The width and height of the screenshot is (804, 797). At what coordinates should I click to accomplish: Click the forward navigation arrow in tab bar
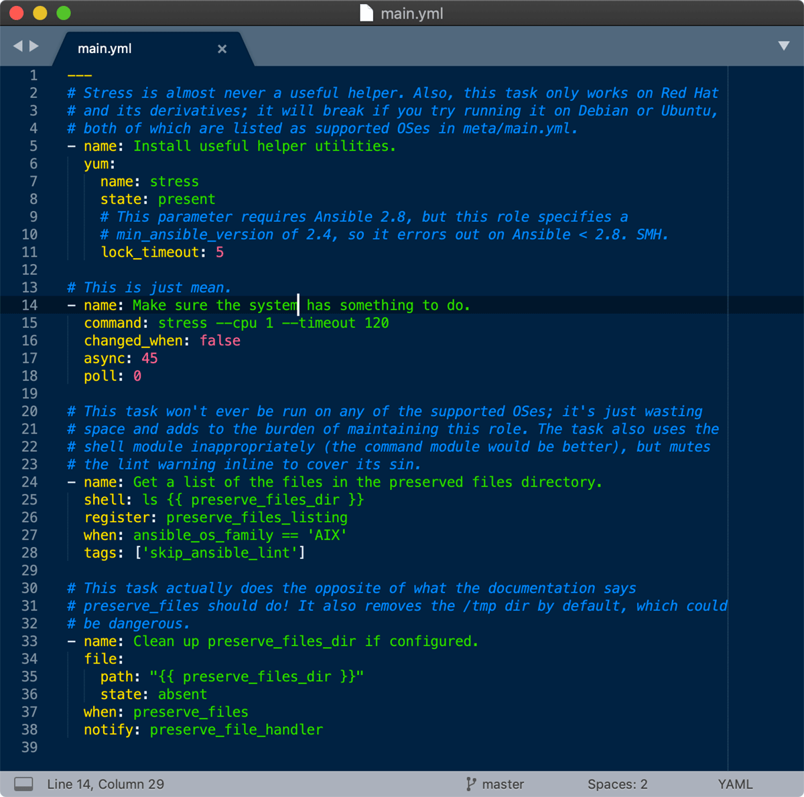pos(33,46)
